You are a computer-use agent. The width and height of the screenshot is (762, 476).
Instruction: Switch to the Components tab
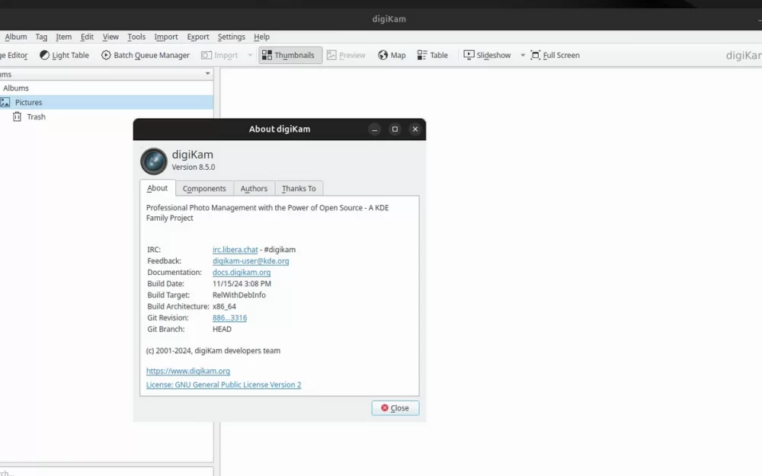204,188
